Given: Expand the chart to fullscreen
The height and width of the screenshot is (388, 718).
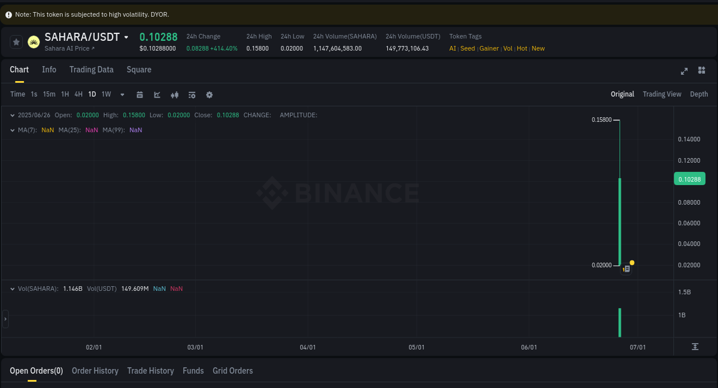Looking at the screenshot, I should [684, 71].
